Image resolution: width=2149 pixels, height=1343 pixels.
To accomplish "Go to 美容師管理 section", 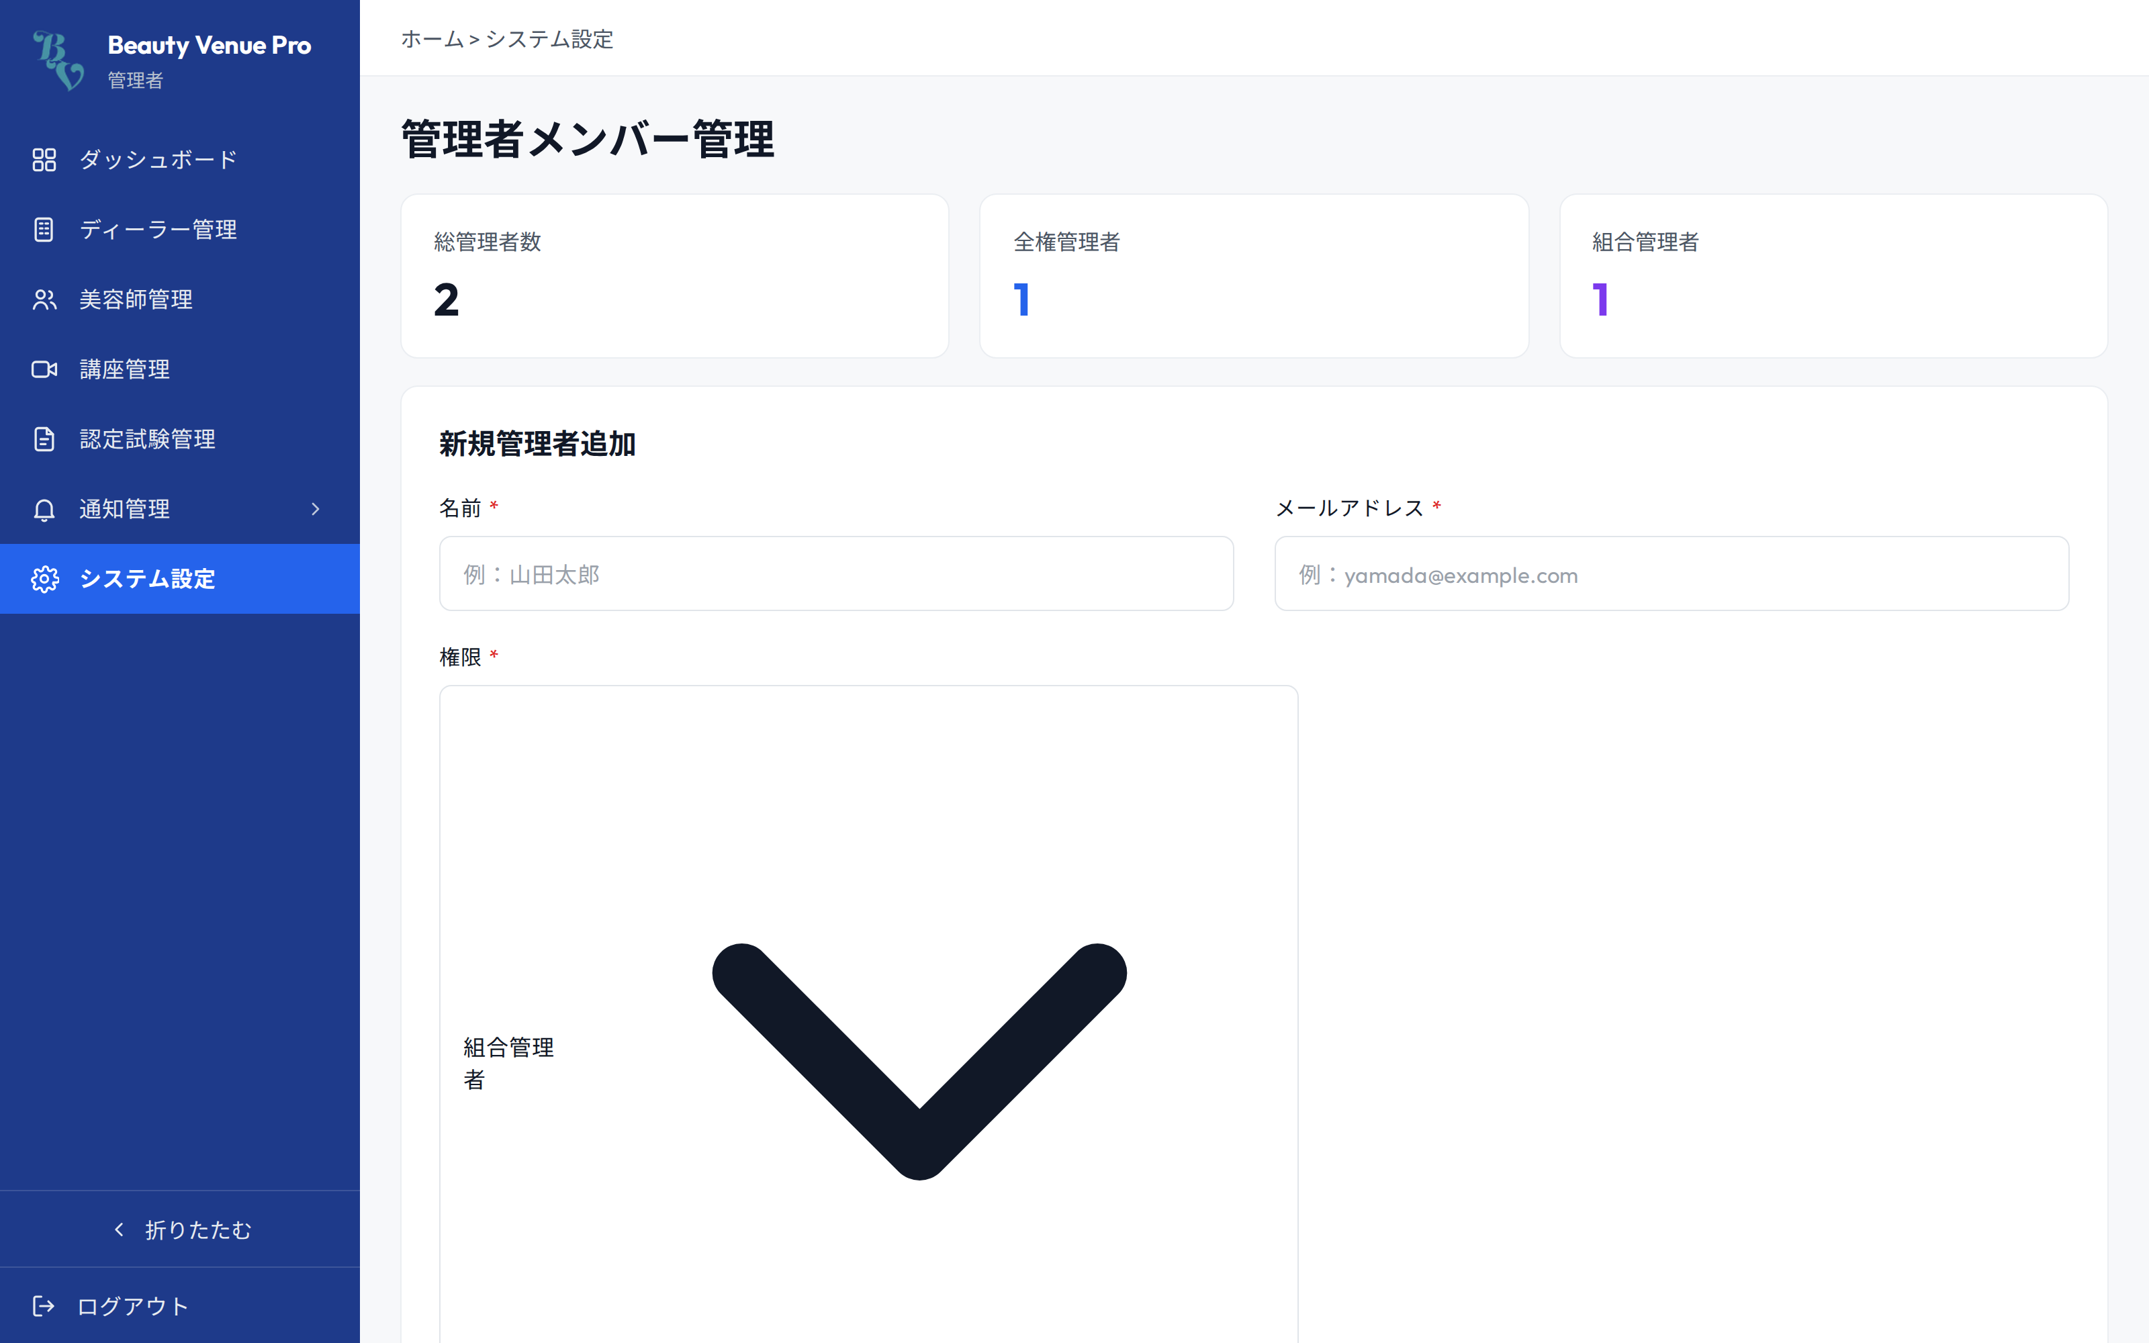I will (x=179, y=299).
